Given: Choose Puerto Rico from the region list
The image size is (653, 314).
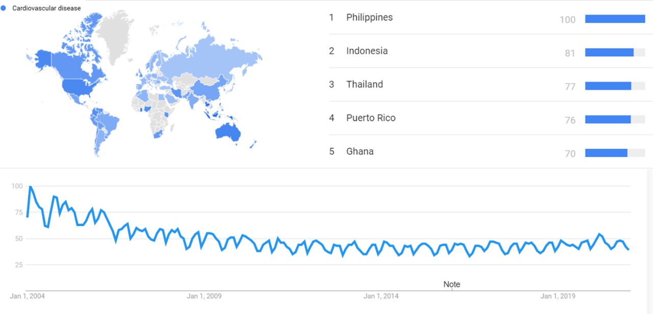Looking at the screenshot, I should [371, 118].
